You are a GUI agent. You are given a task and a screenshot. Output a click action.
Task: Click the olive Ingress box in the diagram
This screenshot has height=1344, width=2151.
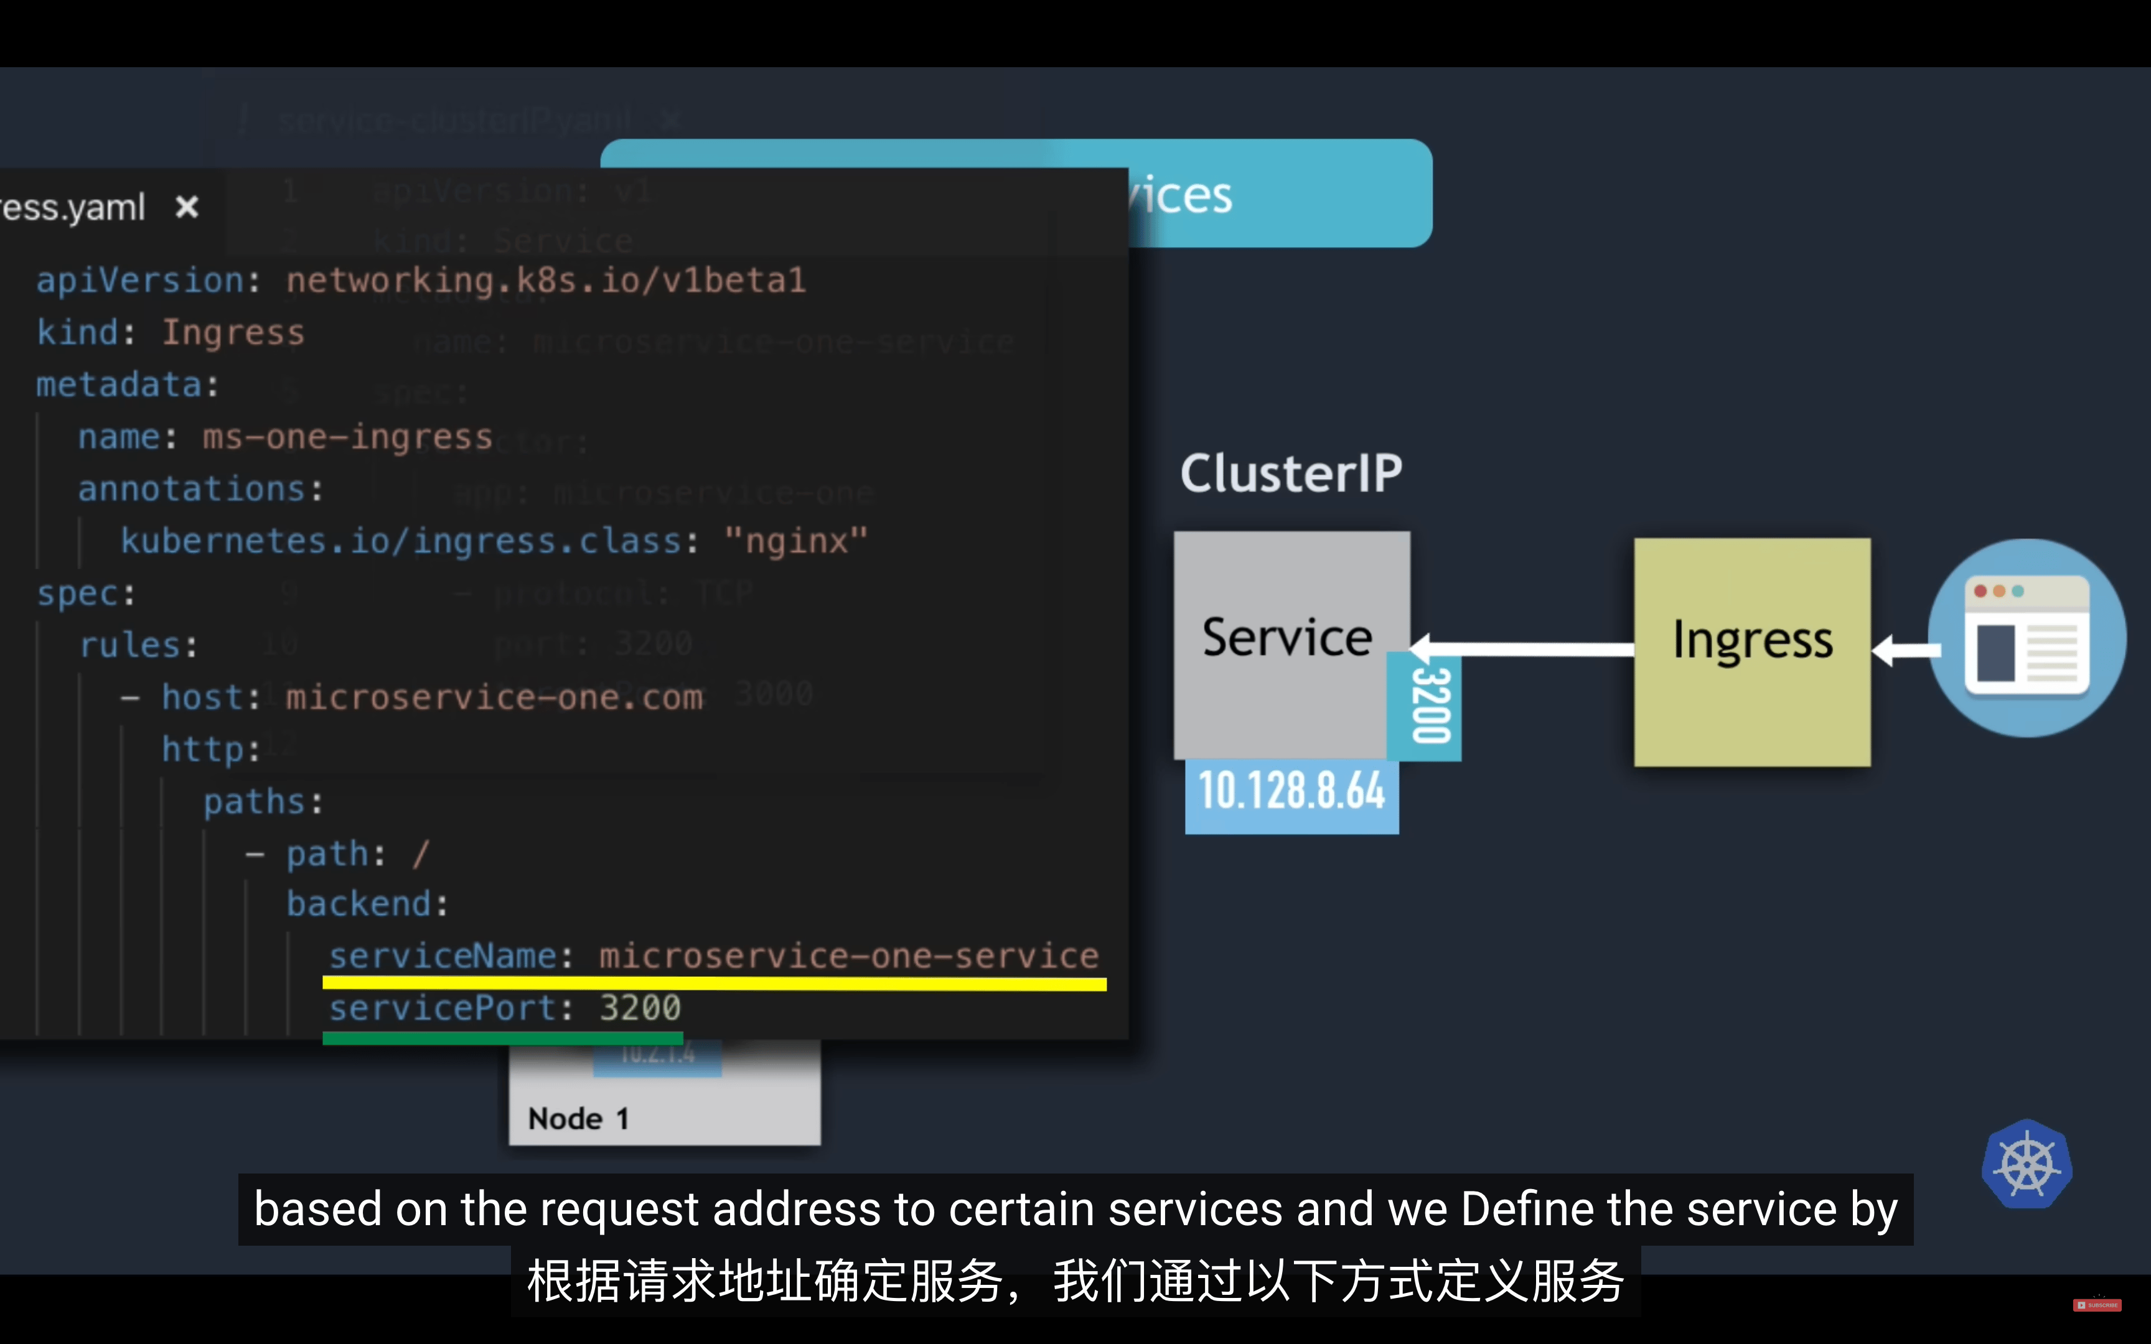pyautogui.click(x=1752, y=651)
